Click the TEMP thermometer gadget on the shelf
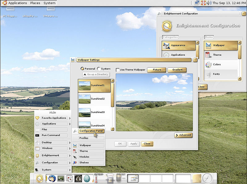 tap(96, 179)
